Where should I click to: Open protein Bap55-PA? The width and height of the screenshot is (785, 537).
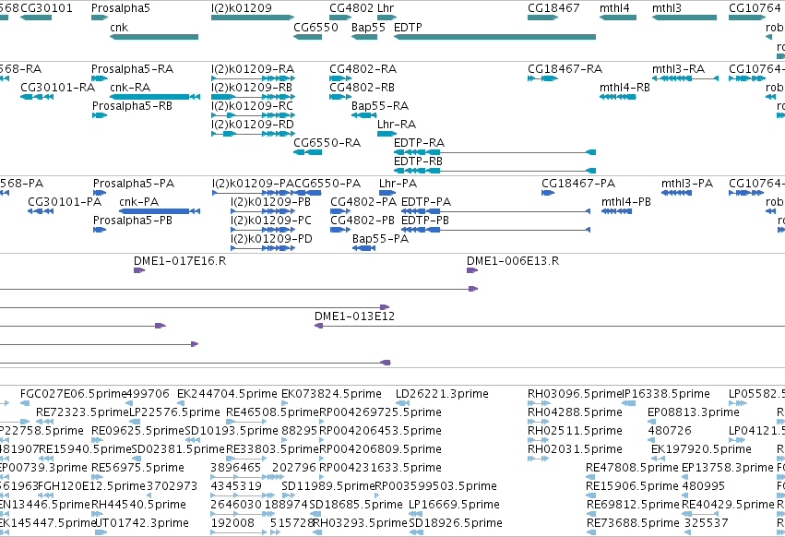coord(380,240)
